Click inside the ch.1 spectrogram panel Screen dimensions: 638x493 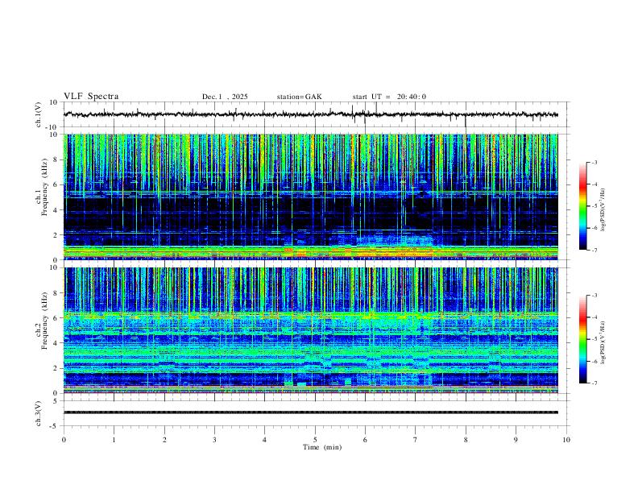311,197
